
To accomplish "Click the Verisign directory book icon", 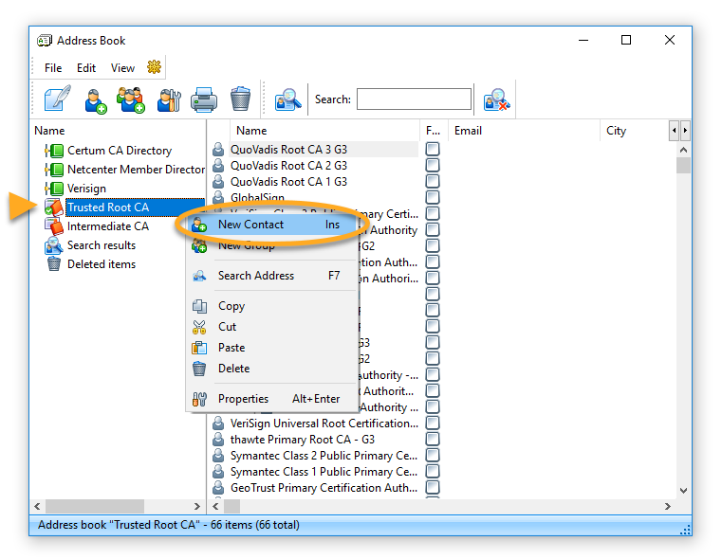I will click(x=54, y=188).
